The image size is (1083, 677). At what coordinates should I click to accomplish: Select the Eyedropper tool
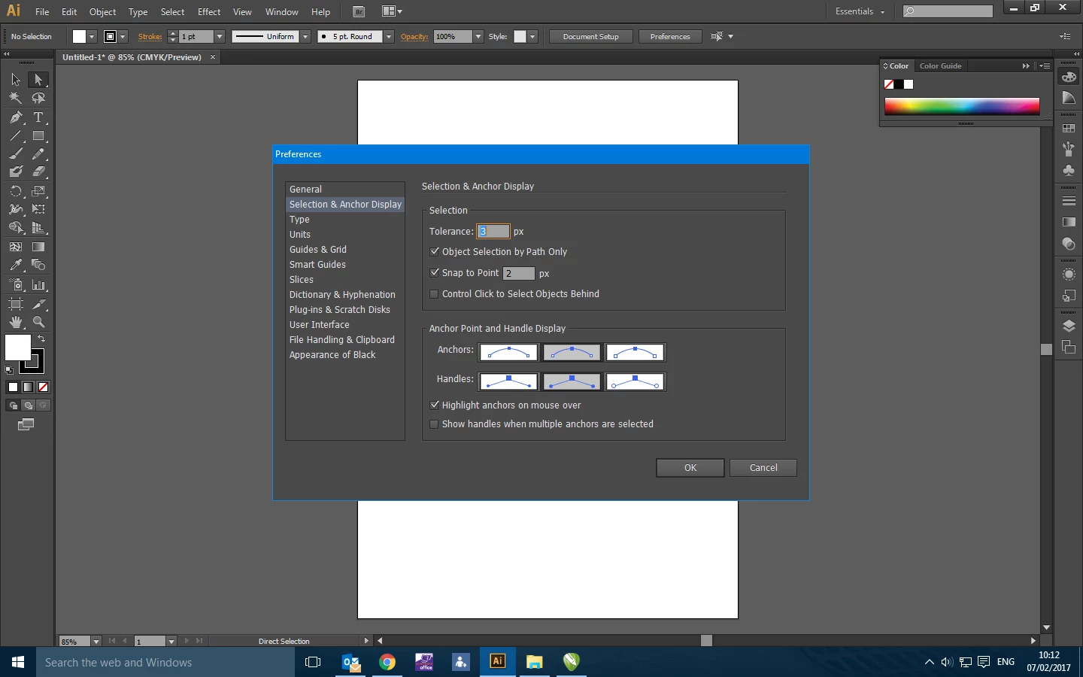(16, 265)
